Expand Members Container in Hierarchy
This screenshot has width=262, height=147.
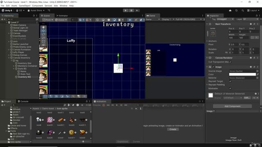[14, 66]
